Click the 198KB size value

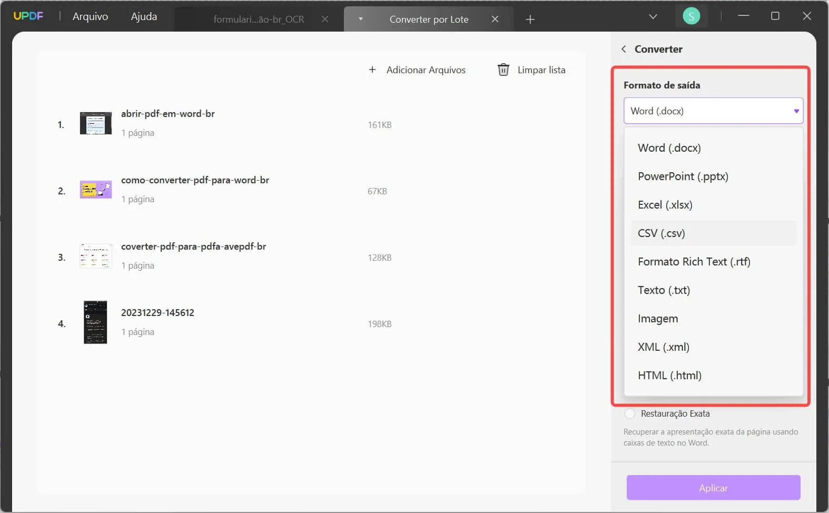tap(379, 324)
